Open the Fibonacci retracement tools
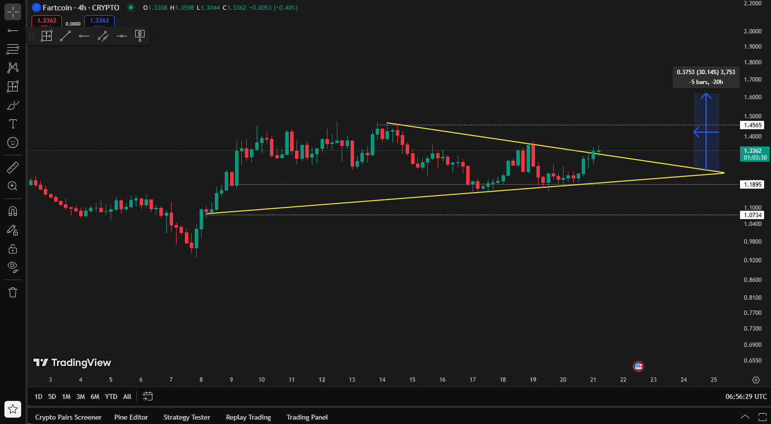 (13, 49)
